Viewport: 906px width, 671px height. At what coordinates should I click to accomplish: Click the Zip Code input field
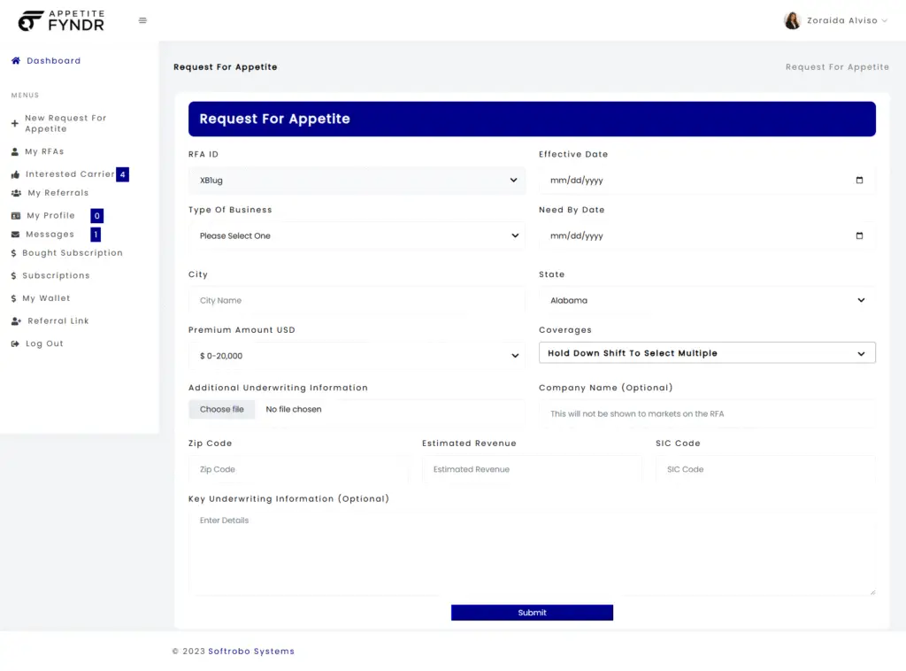298,469
